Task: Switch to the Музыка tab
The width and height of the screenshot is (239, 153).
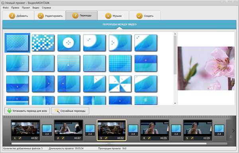Action: click(113, 16)
